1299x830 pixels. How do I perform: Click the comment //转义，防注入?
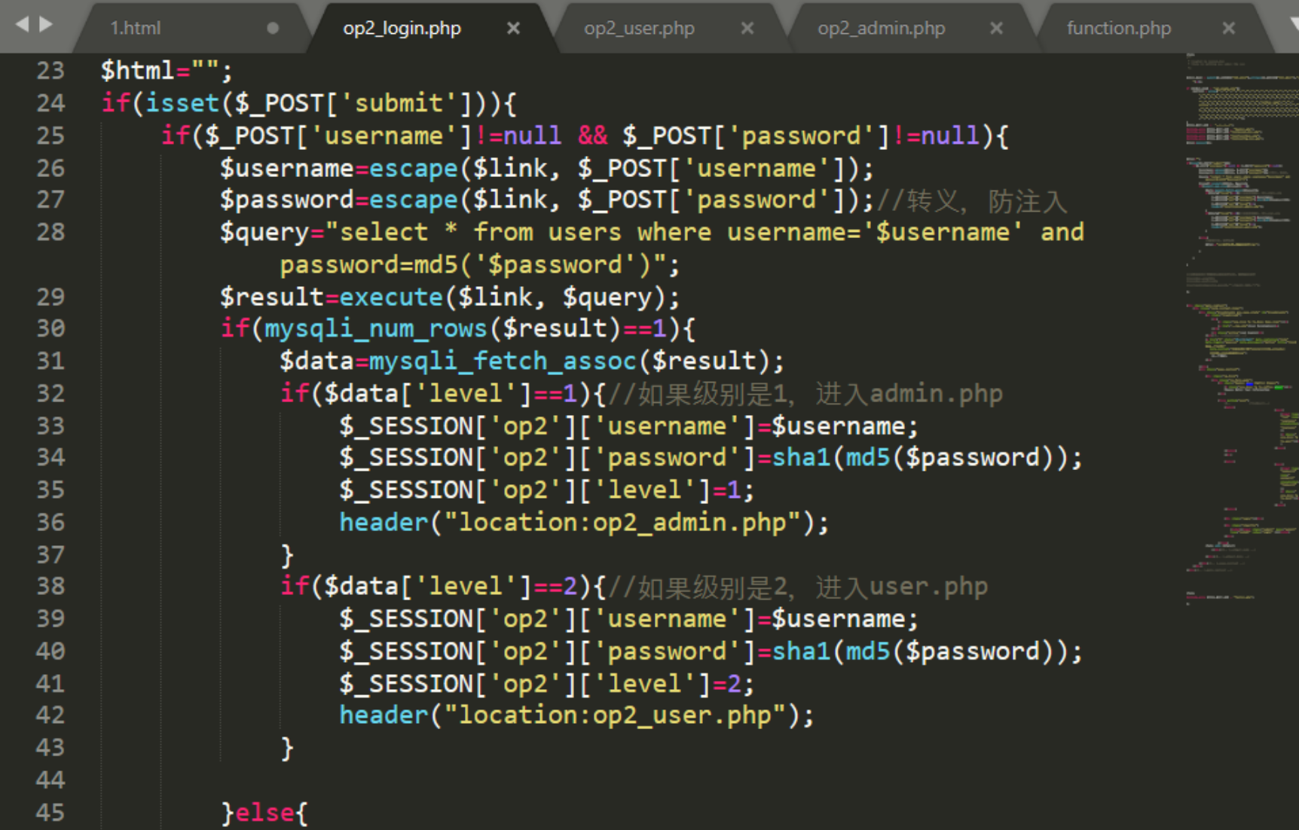tap(972, 201)
